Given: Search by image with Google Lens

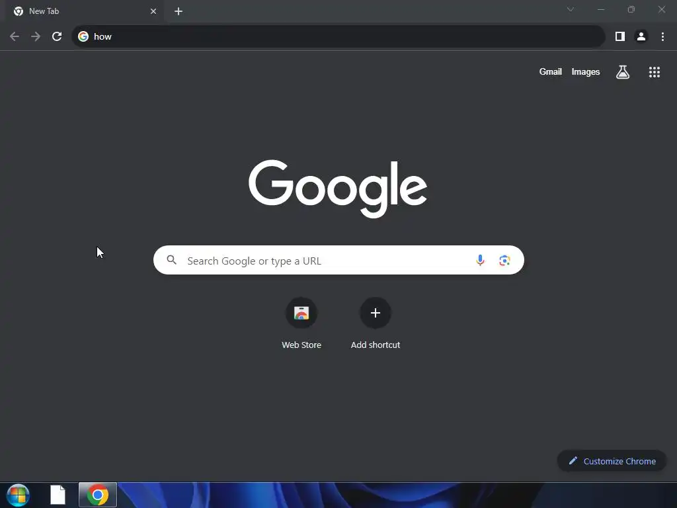Looking at the screenshot, I should click(504, 261).
